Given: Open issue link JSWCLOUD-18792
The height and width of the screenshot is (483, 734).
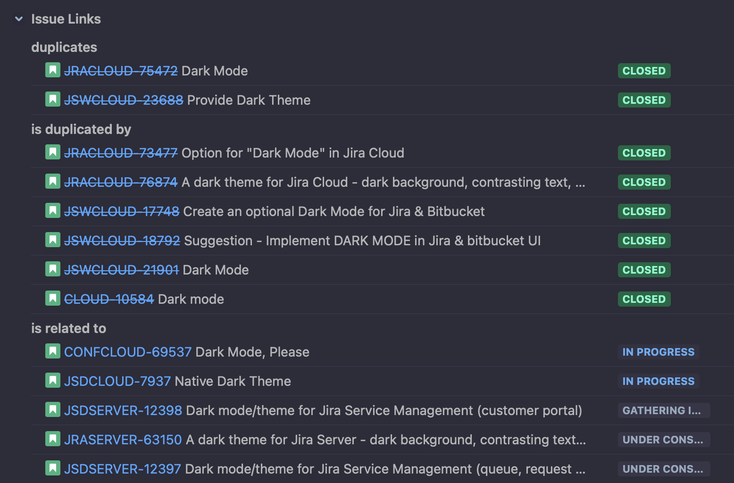Looking at the screenshot, I should click(122, 241).
